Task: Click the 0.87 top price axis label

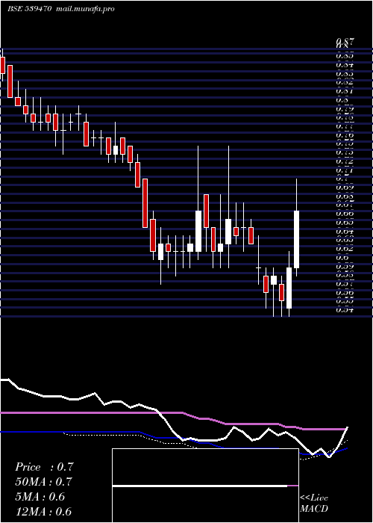Action: click(345, 41)
